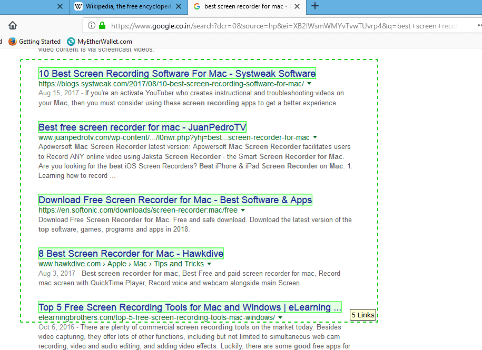Screen dimensions: 482x350
Task: Open dropdown arrow beside elearningbrothers URL
Action: pyautogui.click(x=280, y=317)
